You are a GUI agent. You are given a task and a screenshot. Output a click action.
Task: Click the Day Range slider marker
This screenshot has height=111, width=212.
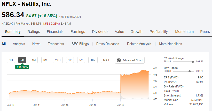coord(190,71)
